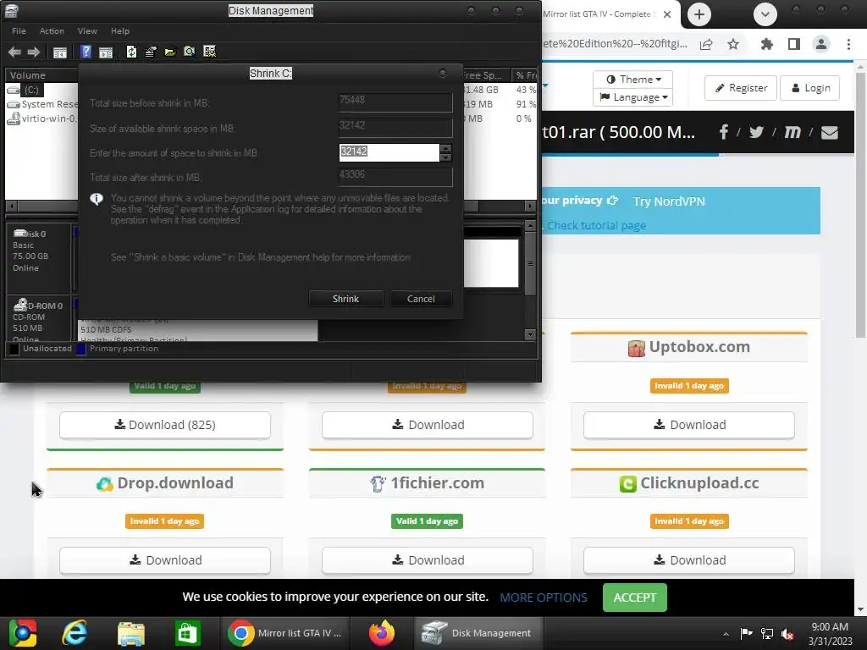Click the magnifier Explore toolbar icon
Screen dimensions: 867x650
[189, 52]
